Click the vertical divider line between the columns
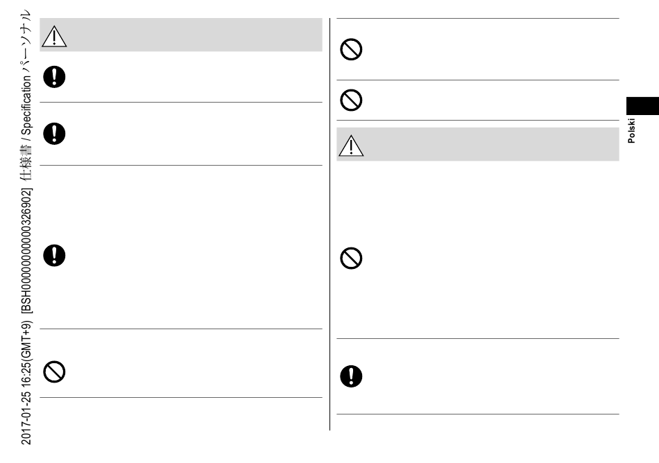 click(329, 224)
